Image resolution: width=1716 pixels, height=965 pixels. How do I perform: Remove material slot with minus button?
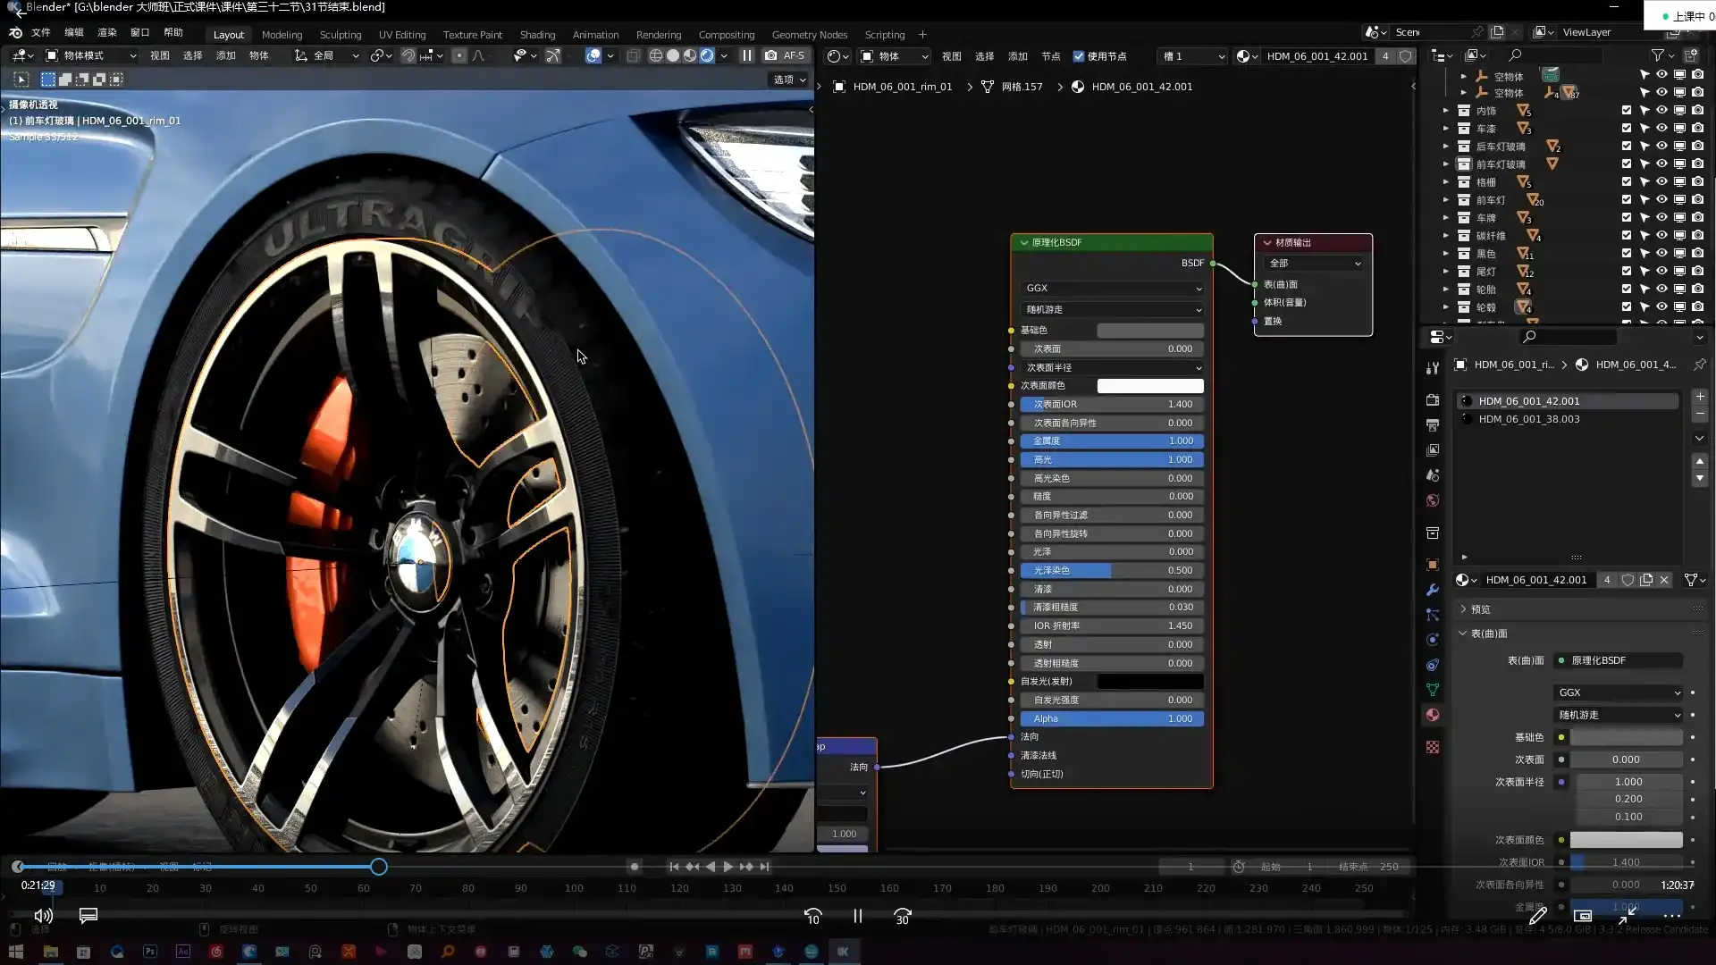click(x=1700, y=415)
